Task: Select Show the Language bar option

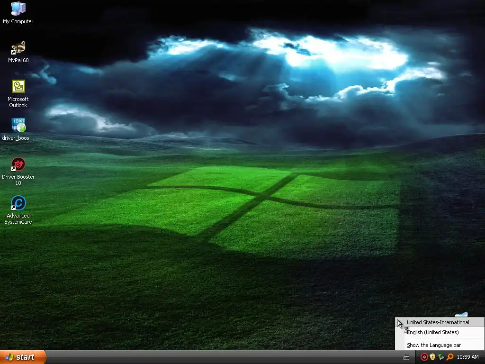Action: [x=440, y=345]
